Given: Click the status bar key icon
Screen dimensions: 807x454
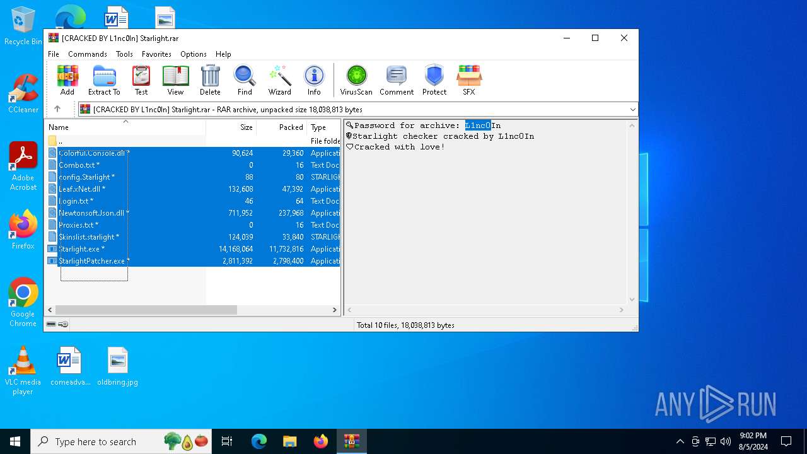Looking at the screenshot, I should (63, 325).
